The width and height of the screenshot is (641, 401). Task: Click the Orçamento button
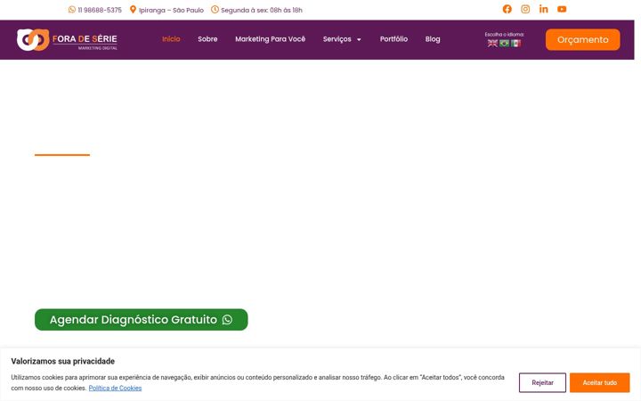[x=582, y=40]
